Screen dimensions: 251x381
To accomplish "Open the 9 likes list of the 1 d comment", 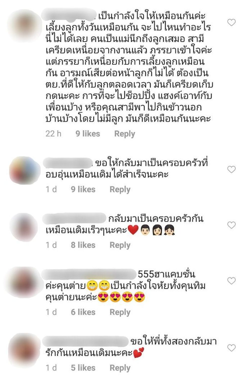I will (83, 189).
